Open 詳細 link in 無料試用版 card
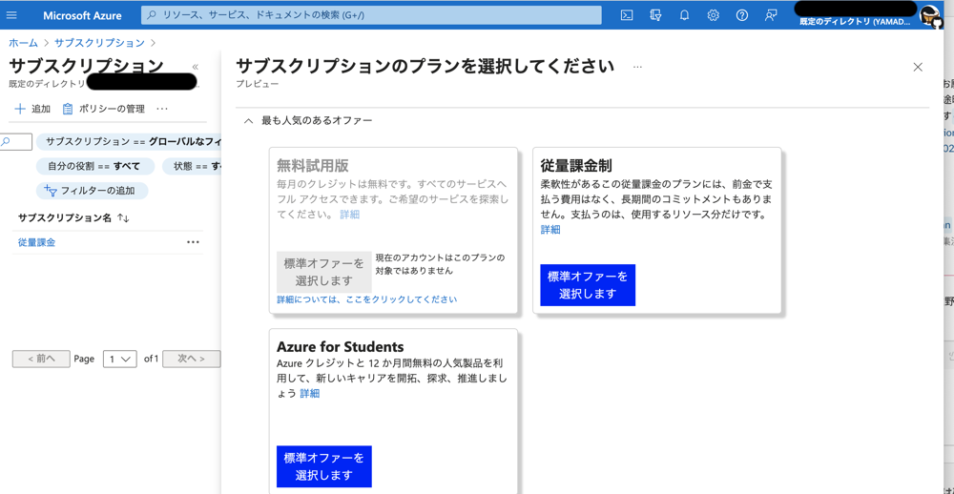Image resolution: width=954 pixels, height=494 pixels. pyautogui.click(x=350, y=215)
